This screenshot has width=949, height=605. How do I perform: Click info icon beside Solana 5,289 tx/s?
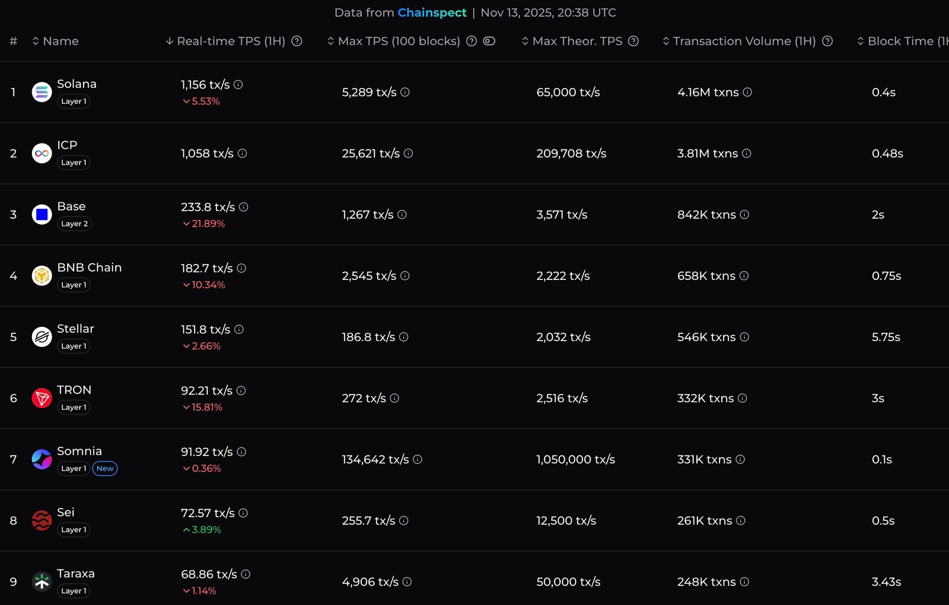405,92
